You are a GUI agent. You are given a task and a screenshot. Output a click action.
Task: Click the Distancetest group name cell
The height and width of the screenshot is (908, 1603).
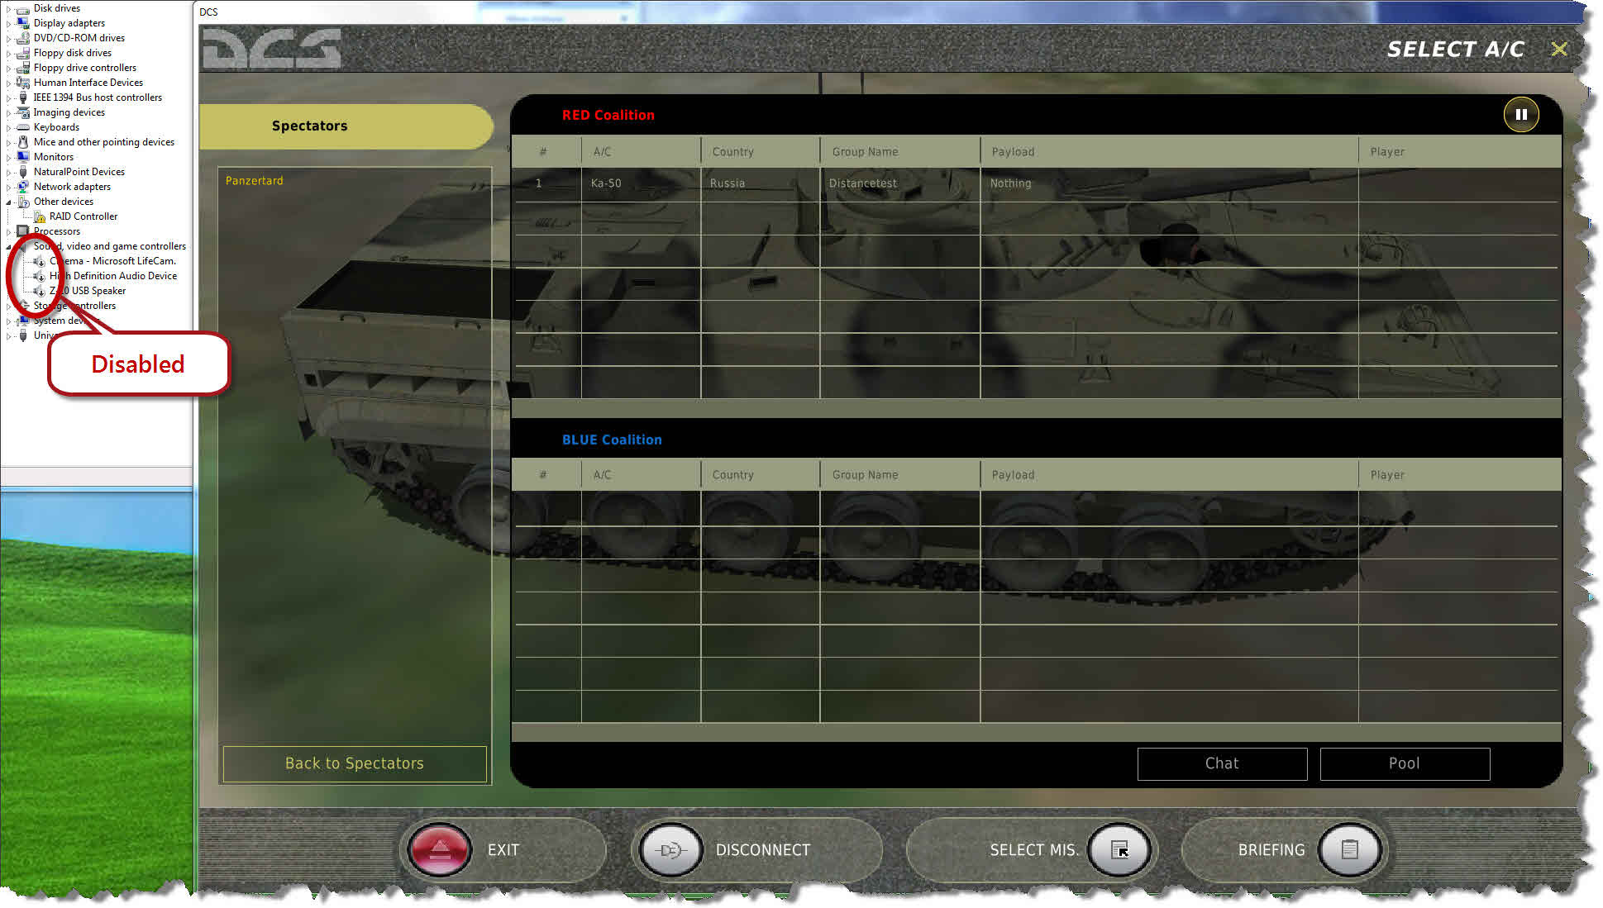(x=899, y=183)
